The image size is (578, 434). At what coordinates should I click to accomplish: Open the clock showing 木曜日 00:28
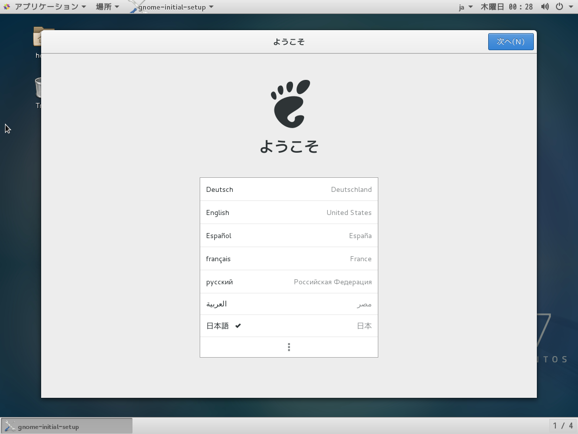tap(506, 7)
